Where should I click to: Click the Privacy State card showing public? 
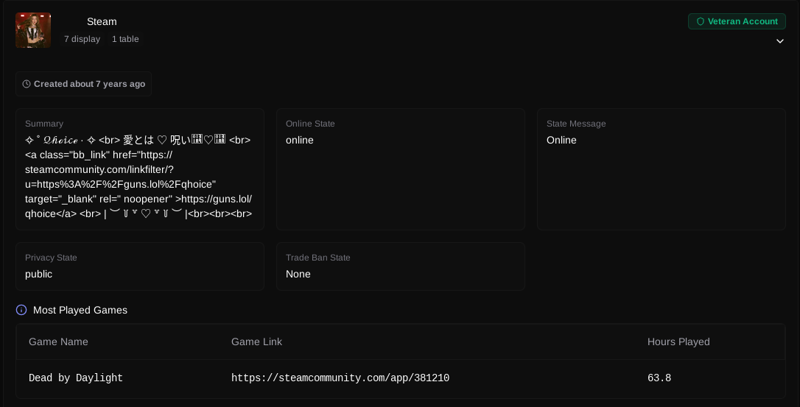click(140, 266)
